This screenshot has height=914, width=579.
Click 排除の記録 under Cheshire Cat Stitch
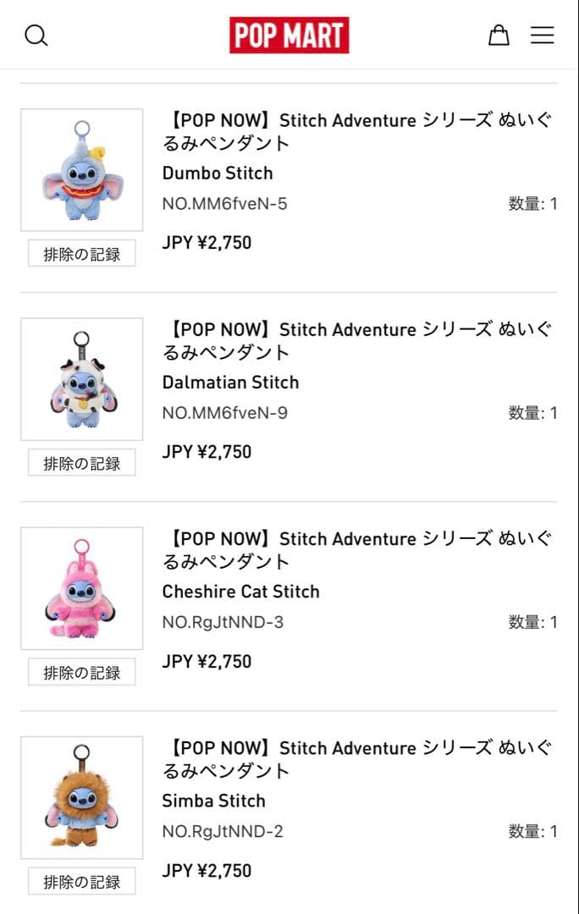(x=80, y=672)
